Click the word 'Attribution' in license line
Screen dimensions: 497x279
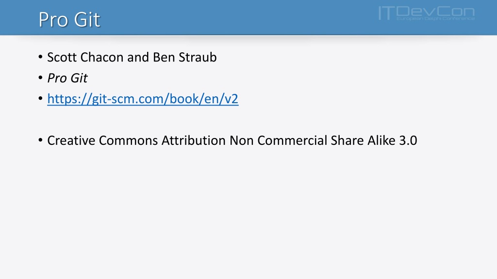coord(193,140)
